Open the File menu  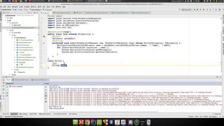(1, 7)
